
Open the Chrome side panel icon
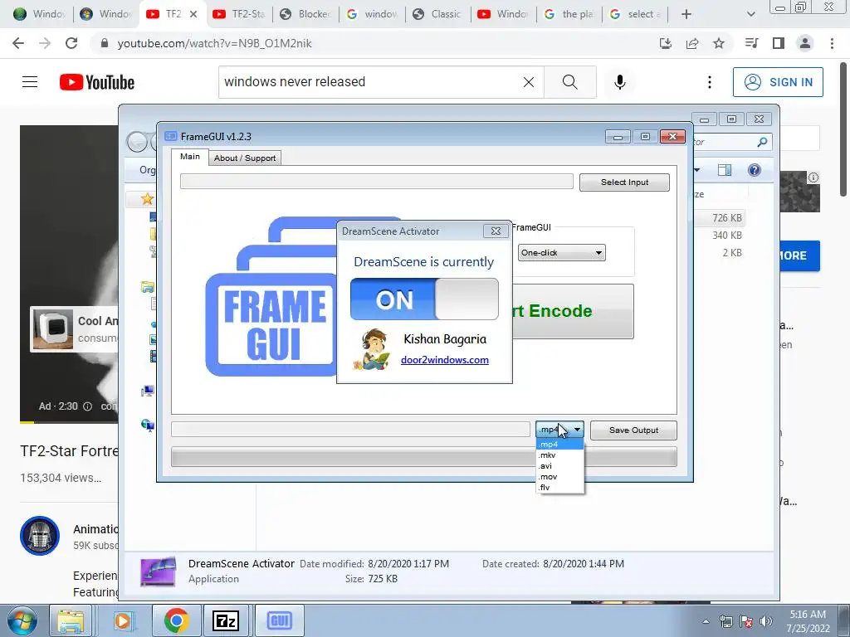[x=779, y=43]
